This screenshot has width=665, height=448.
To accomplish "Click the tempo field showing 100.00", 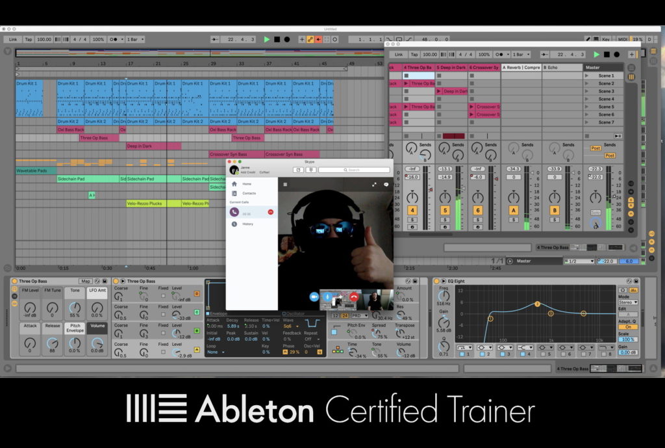I will [x=44, y=40].
